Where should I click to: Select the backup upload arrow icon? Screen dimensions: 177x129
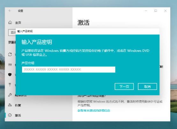pyautogui.click(x=10, y=85)
